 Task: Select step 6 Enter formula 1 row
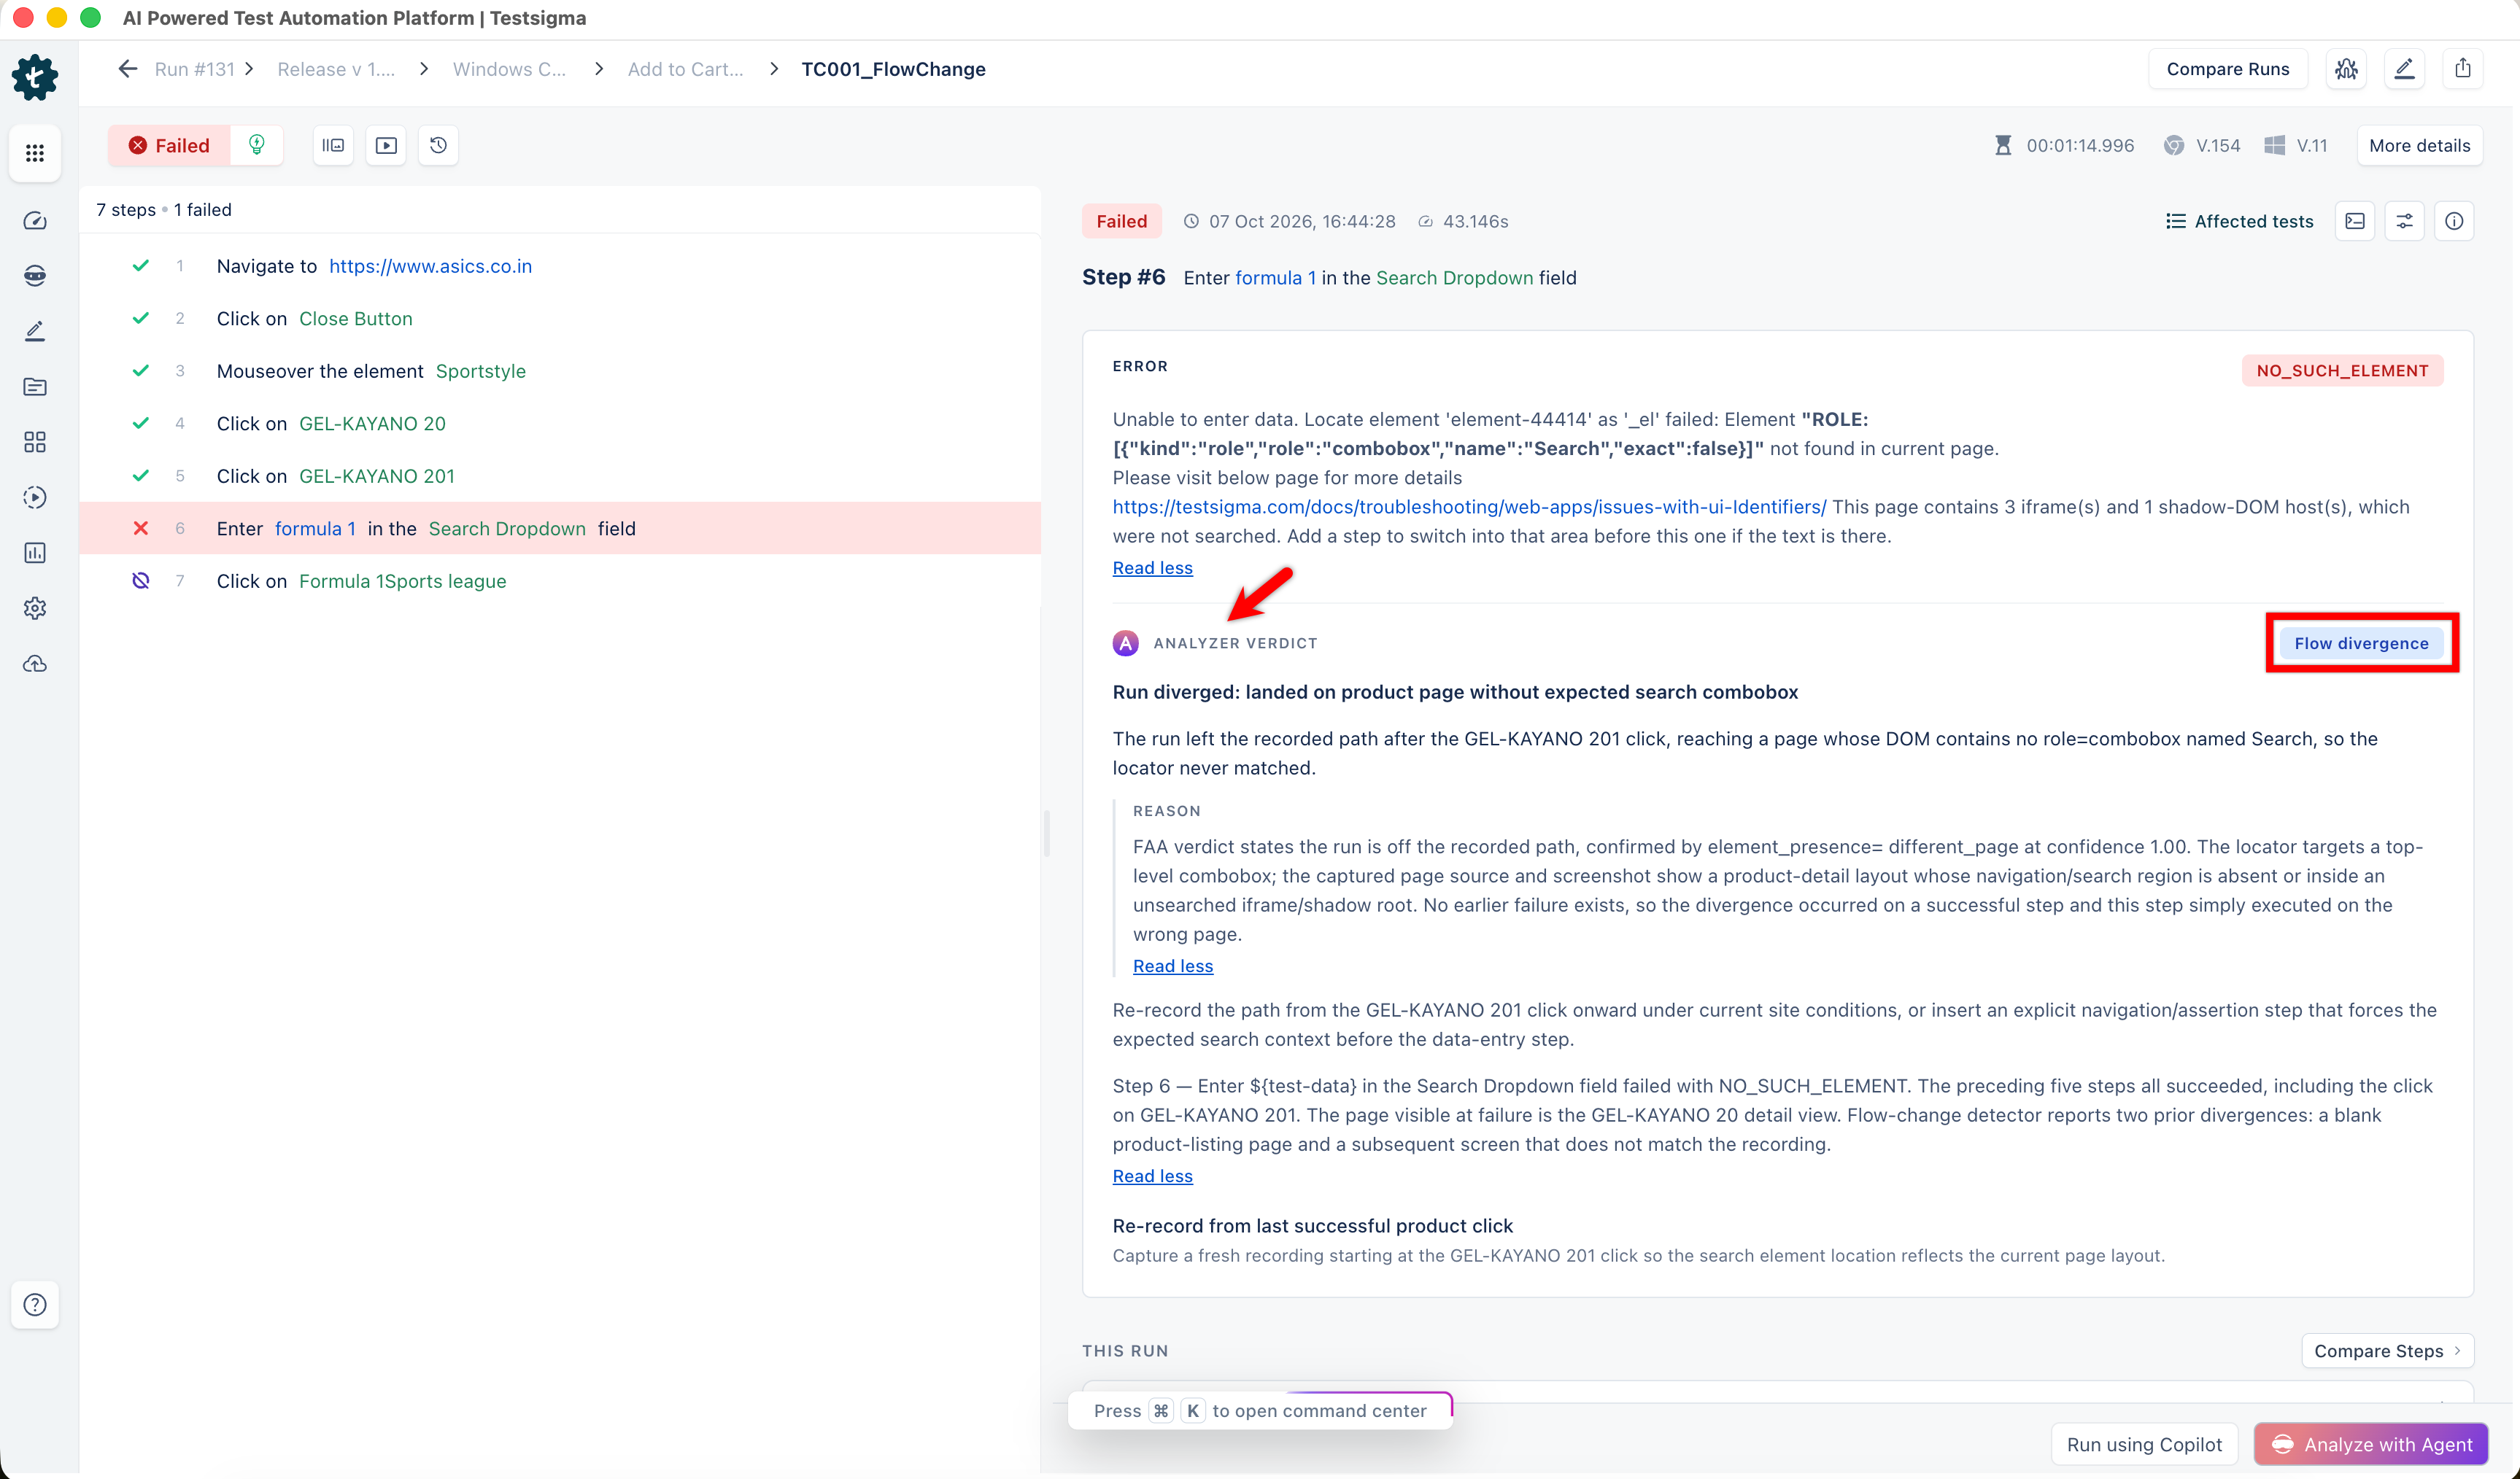coord(560,528)
